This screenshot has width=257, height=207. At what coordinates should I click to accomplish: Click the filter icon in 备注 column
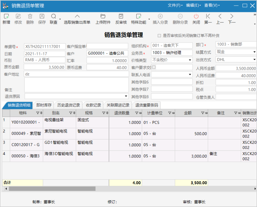(x=236, y=113)
